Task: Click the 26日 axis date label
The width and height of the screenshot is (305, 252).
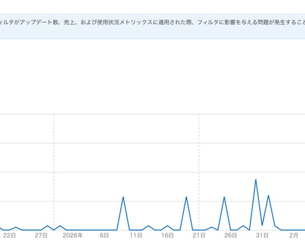Action: [x=231, y=235]
